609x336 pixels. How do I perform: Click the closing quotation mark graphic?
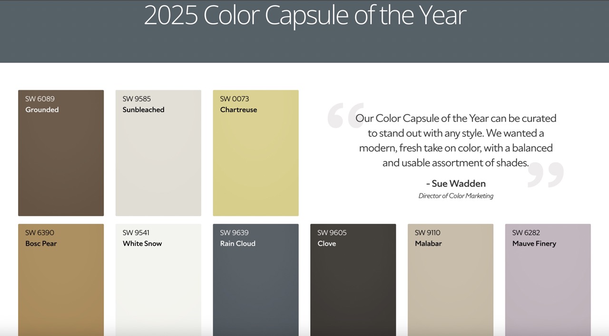point(546,175)
